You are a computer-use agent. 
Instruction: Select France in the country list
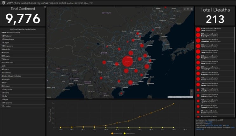click(x=23, y=69)
